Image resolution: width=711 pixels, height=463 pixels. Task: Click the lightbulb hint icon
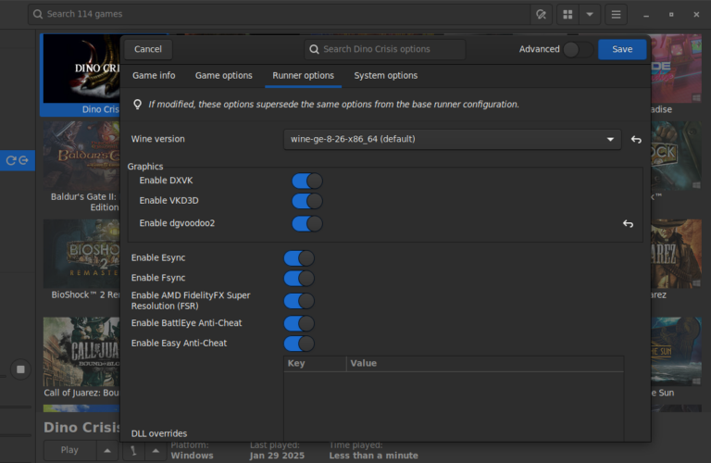[138, 105]
